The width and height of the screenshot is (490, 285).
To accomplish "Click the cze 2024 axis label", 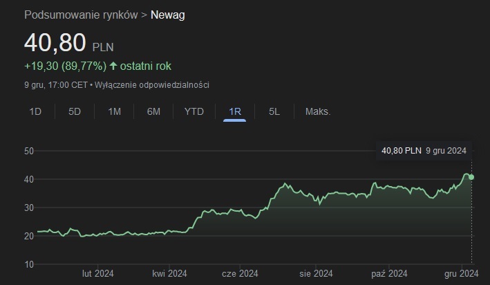I will coord(240,274).
